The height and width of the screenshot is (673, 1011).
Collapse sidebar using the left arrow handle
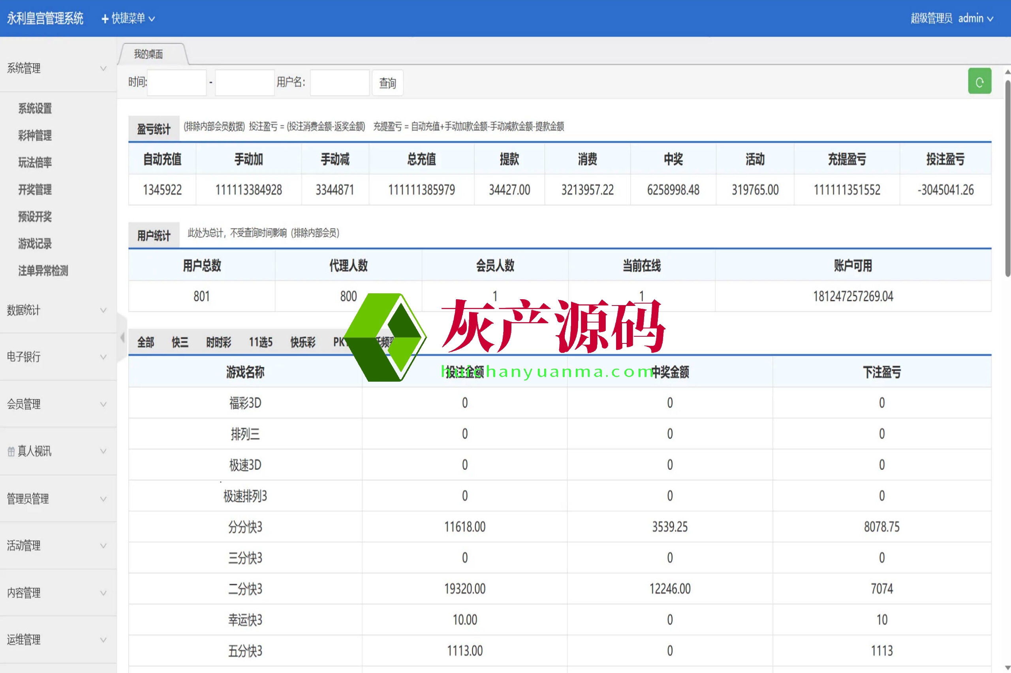click(122, 338)
